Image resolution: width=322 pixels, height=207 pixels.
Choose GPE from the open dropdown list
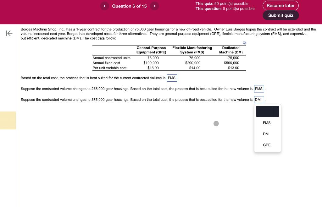tap(267, 145)
